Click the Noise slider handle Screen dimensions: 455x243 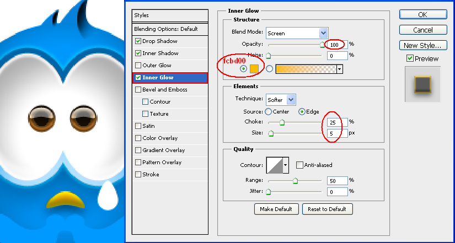point(269,56)
